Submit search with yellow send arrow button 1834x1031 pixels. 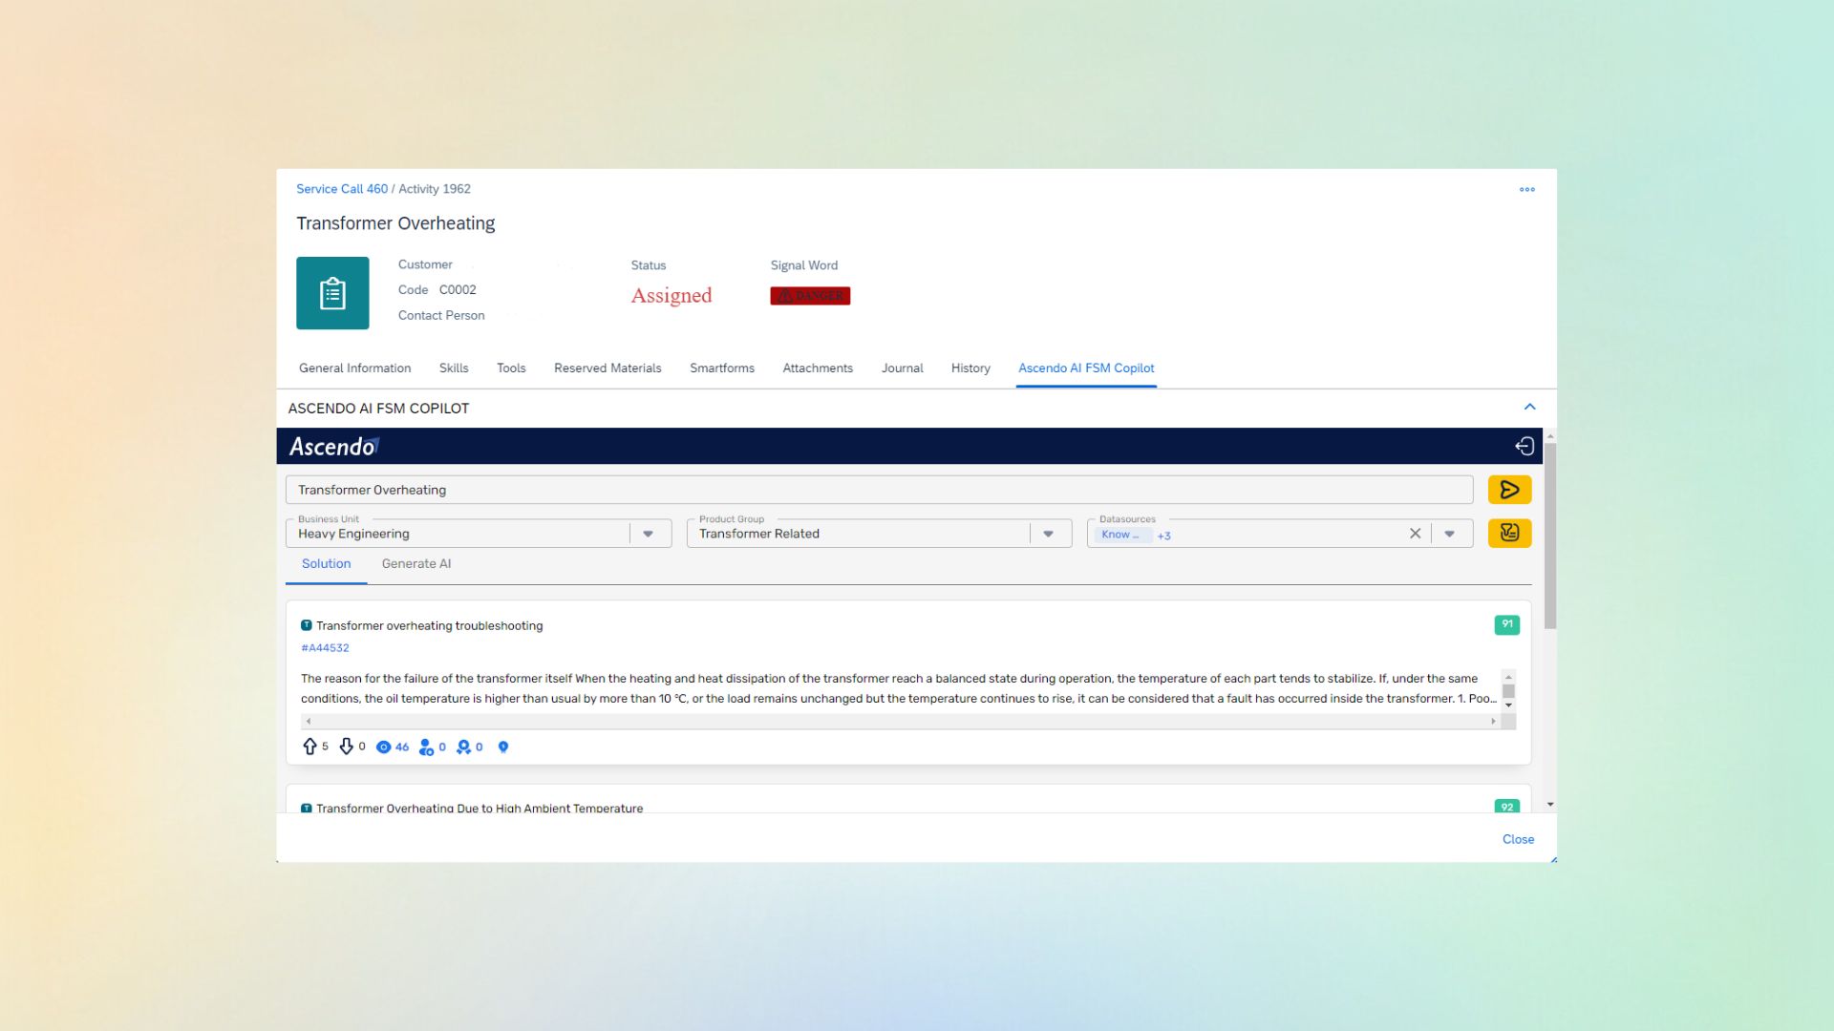(1509, 490)
